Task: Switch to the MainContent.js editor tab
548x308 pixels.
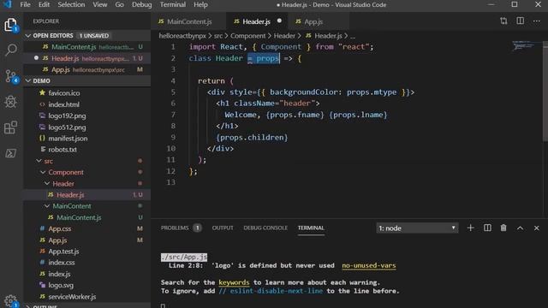Action: pyautogui.click(x=189, y=21)
